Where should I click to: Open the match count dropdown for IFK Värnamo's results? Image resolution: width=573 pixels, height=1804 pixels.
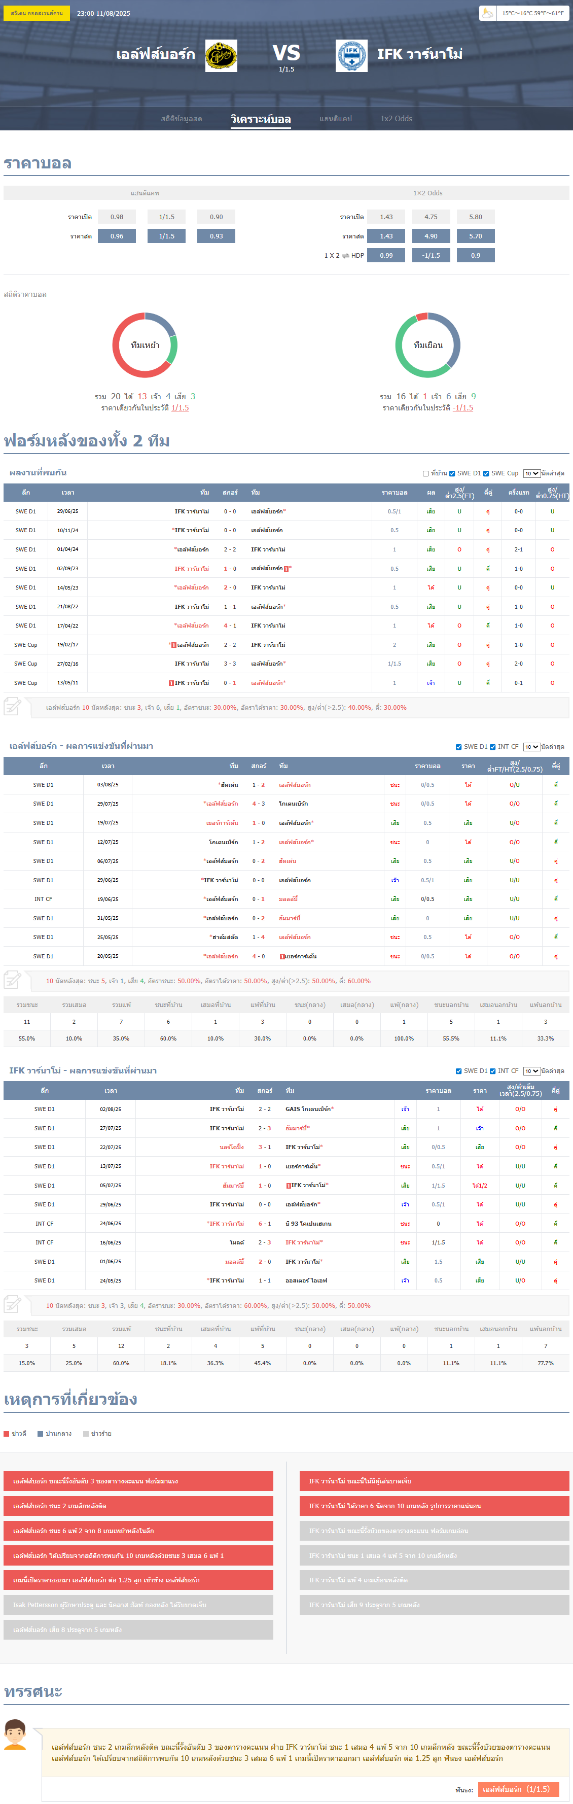(532, 1071)
